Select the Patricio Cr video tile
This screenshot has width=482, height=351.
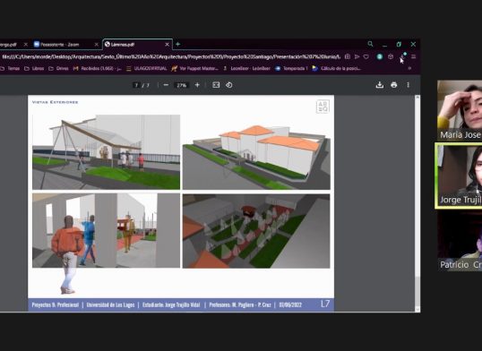coord(460,242)
